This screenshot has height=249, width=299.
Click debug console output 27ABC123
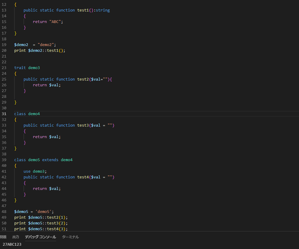click(x=12, y=244)
